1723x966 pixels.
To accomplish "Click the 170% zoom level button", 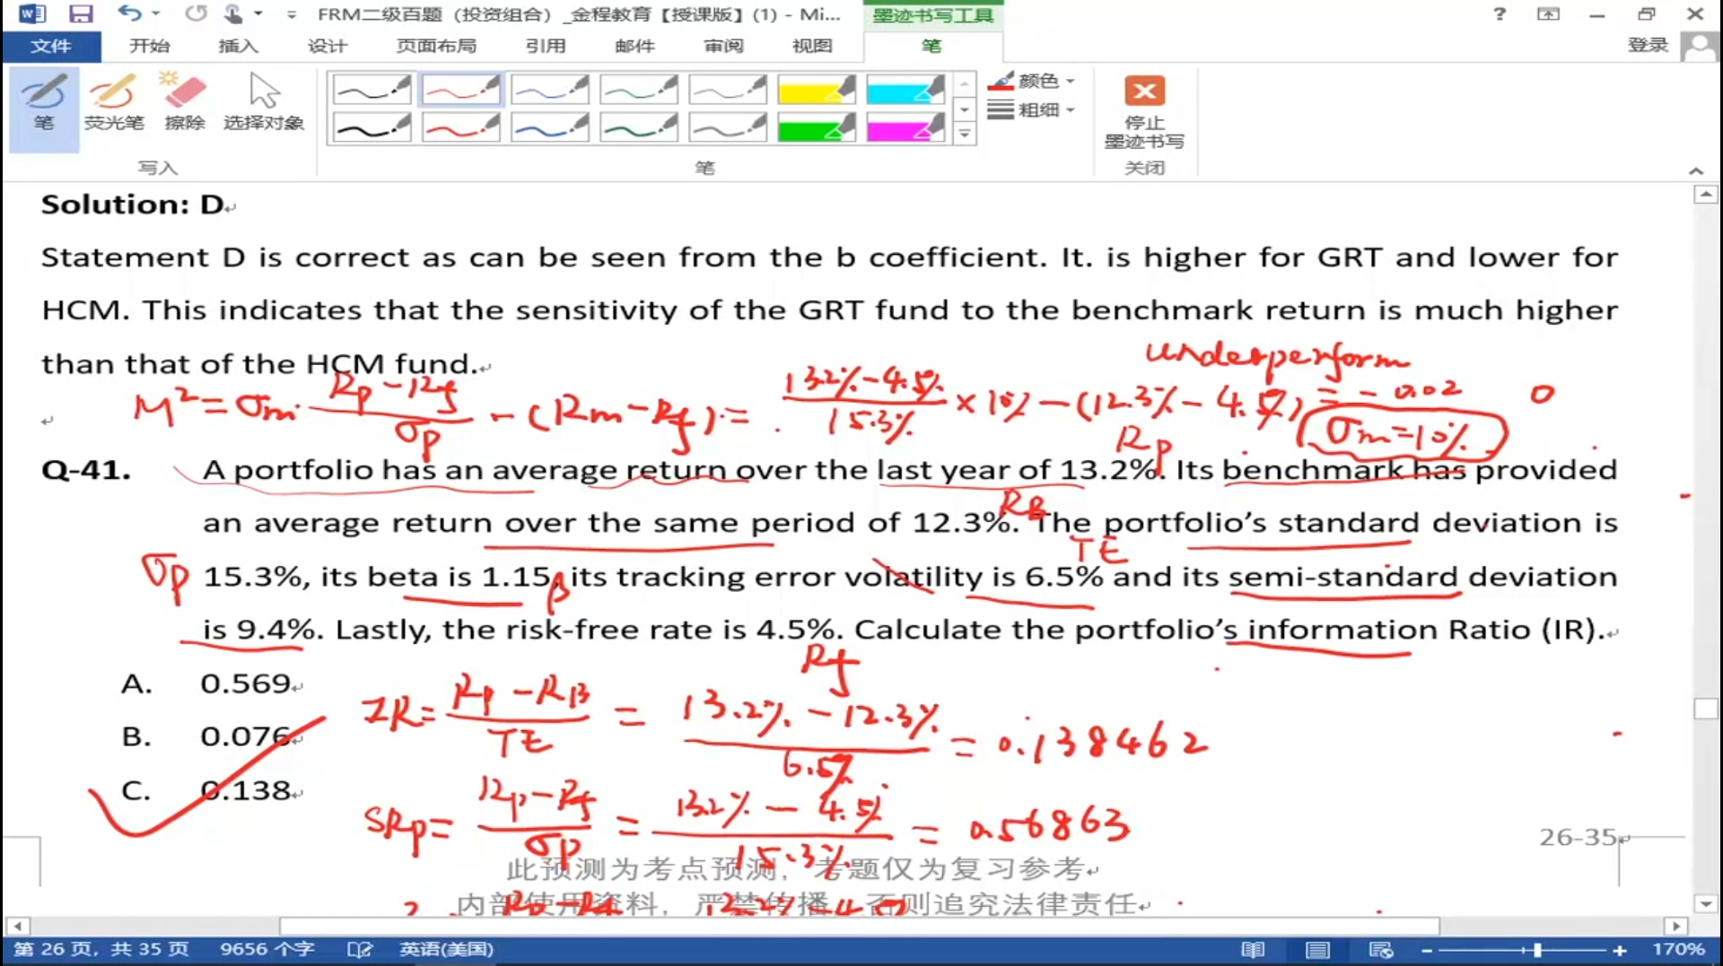I will point(1677,950).
